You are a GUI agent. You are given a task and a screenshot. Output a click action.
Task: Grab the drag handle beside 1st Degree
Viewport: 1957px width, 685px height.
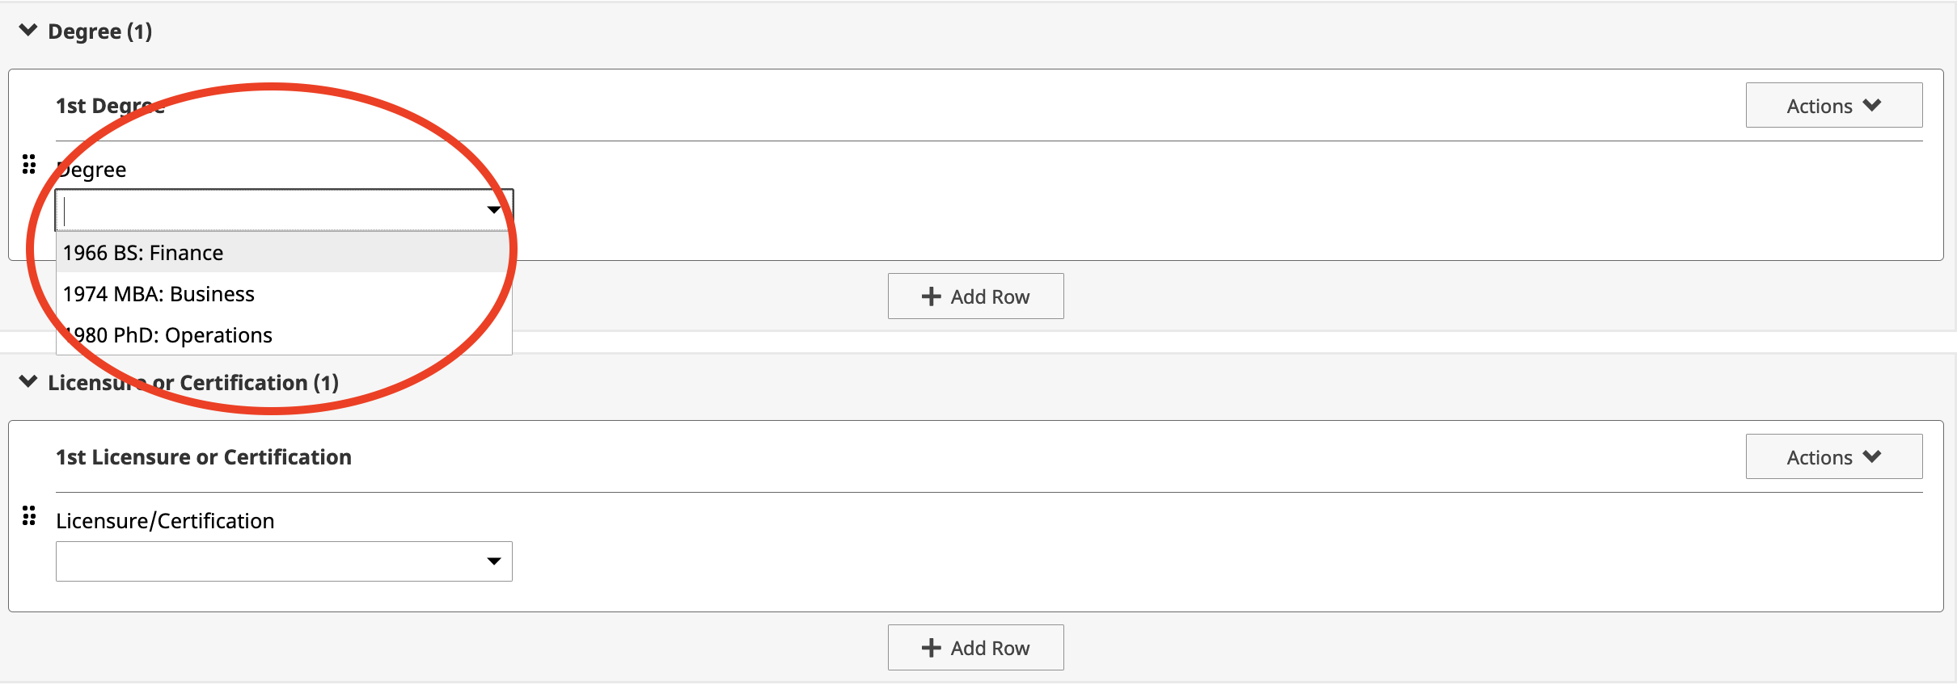[x=29, y=165]
